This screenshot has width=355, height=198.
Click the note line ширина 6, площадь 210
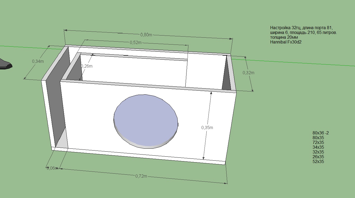tap(304, 32)
